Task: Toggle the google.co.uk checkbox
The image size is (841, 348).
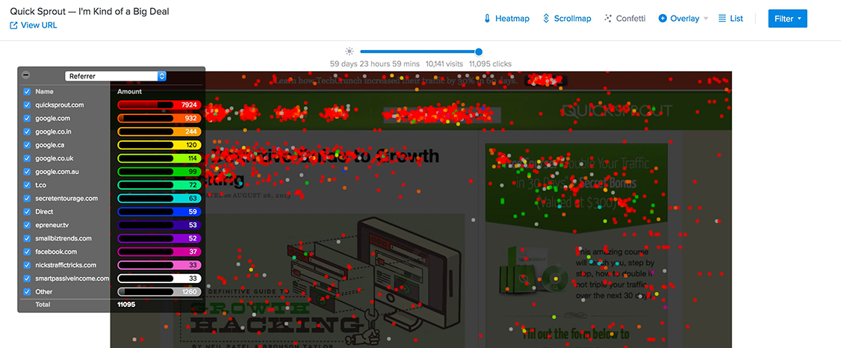Action: (27, 158)
